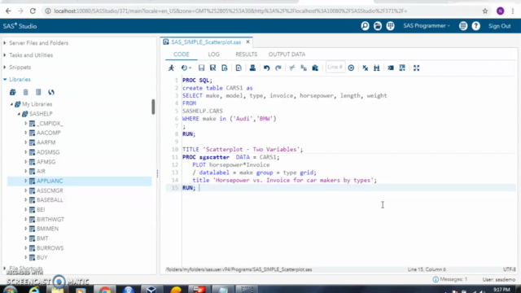Redo the last edit
Viewport: 521px width, 293px height.
pos(278,68)
